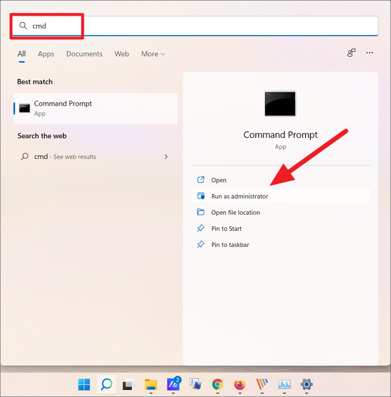Click the Search icon on the taskbar
This screenshot has width=391, height=397.
pos(106,384)
